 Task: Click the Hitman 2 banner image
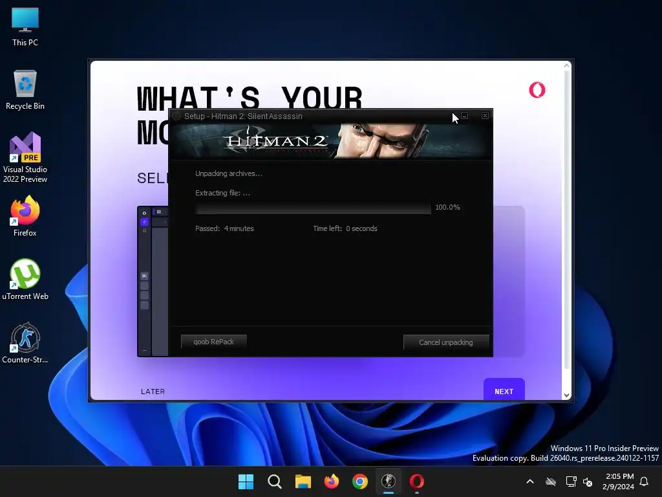click(330, 140)
